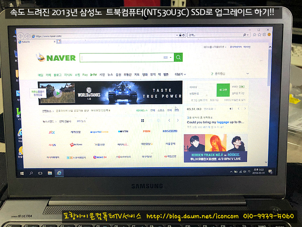The height and width of the screenshot is (227, 302).
Task: Open the eNEWS24 newsstand logo
Action: click(x=100, y=157)
